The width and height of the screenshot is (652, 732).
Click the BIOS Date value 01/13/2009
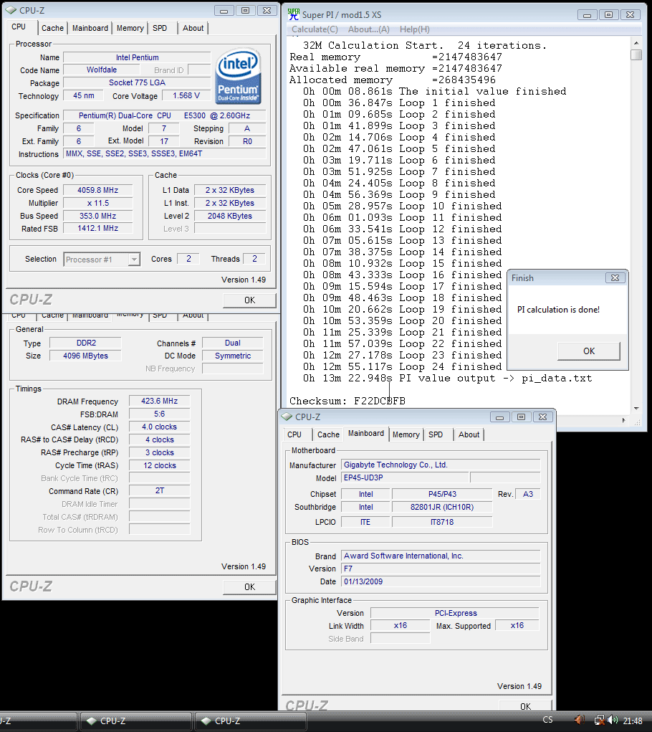click(441, 581)
